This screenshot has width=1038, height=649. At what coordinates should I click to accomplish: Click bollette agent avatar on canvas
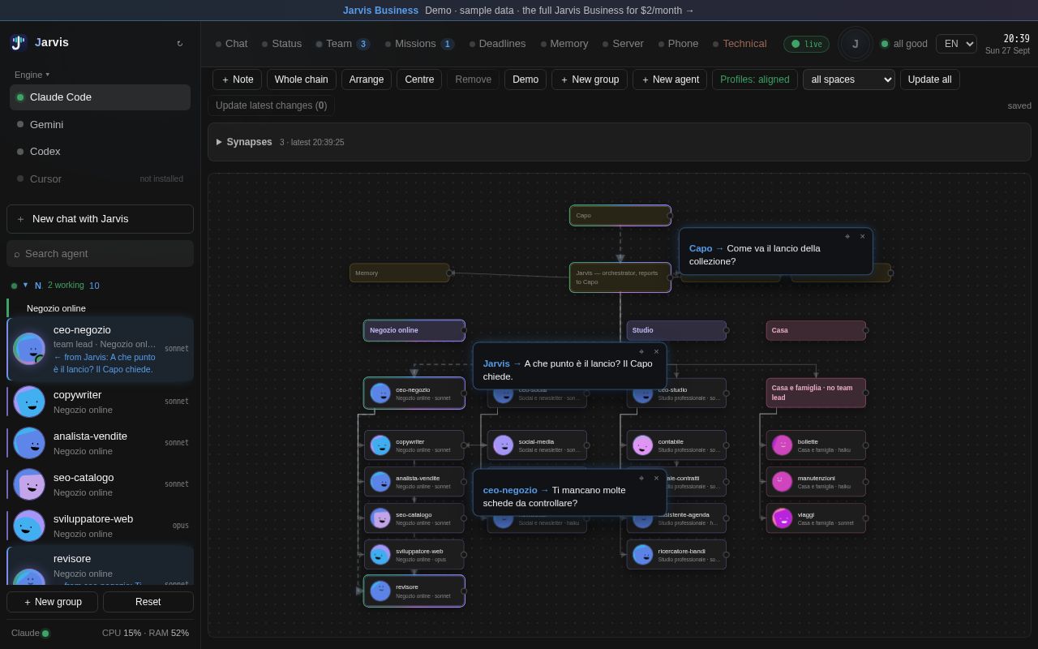(783, 445)
